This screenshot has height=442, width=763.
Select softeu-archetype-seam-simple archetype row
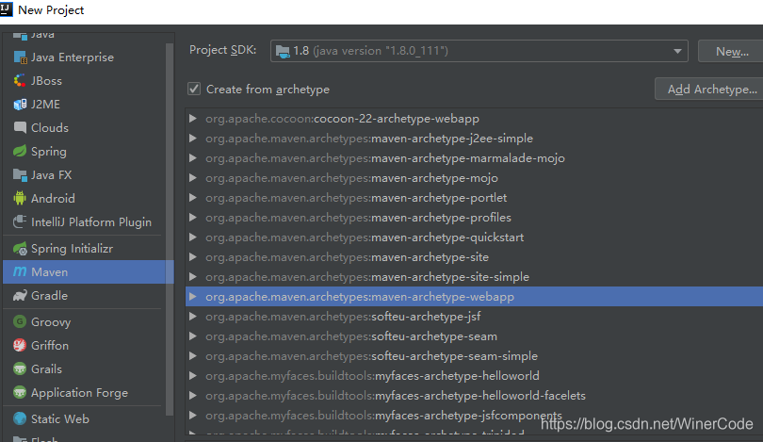tap(474, 356)
